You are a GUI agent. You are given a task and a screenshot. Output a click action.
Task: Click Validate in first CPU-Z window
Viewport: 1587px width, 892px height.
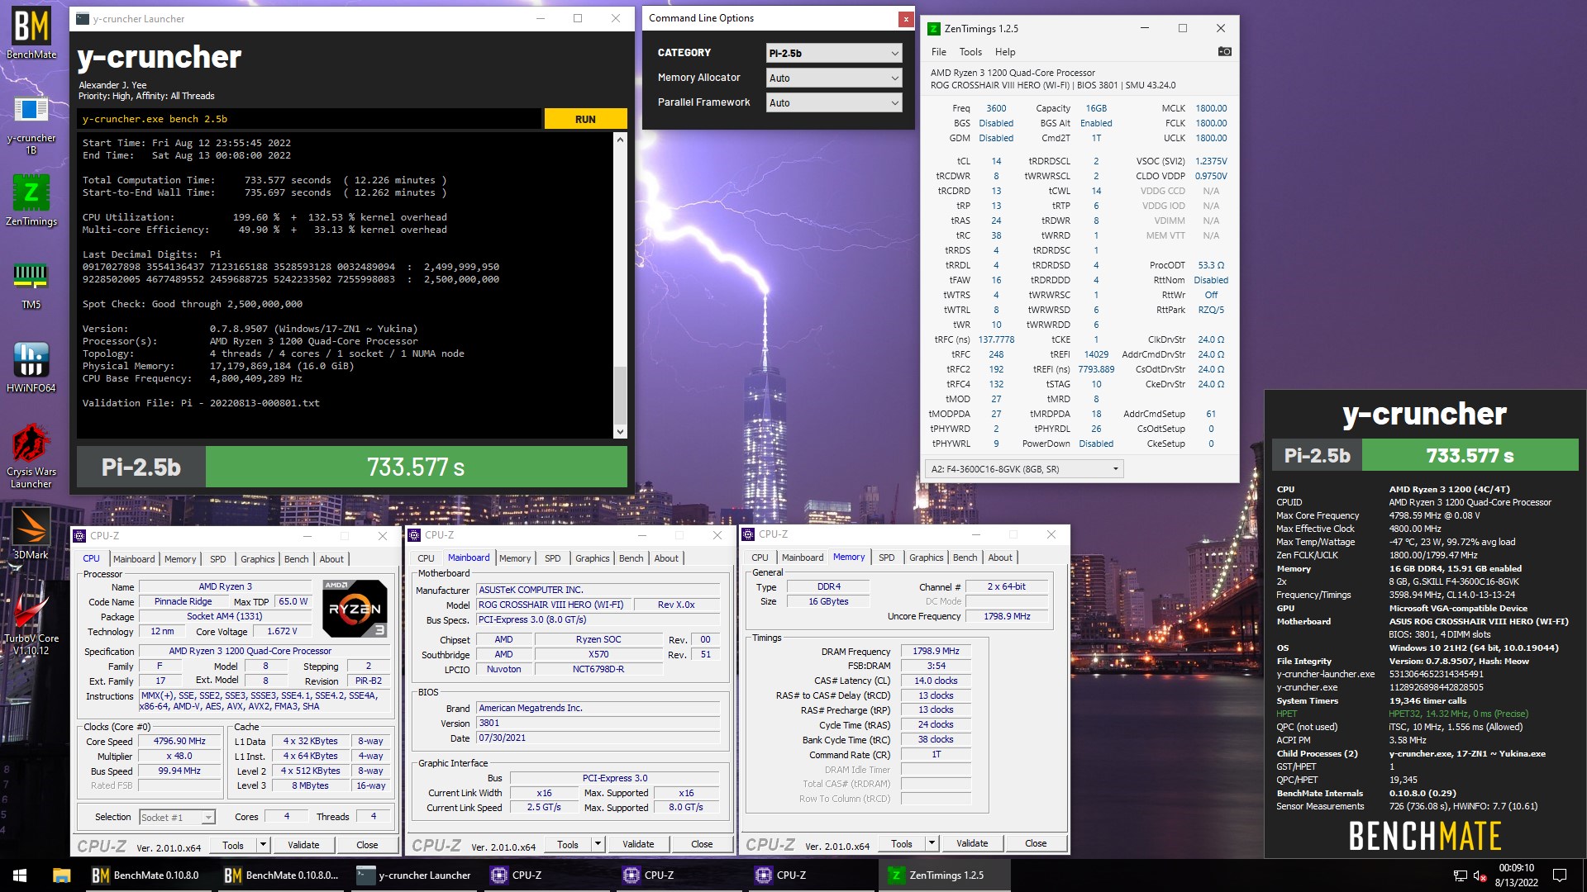303,844
